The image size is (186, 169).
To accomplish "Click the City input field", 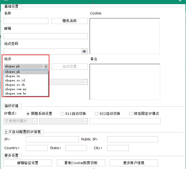I will tap(118, 148).
